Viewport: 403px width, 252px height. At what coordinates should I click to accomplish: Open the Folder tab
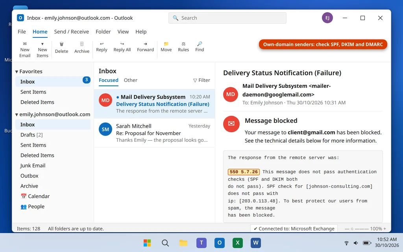pos(103,31)
